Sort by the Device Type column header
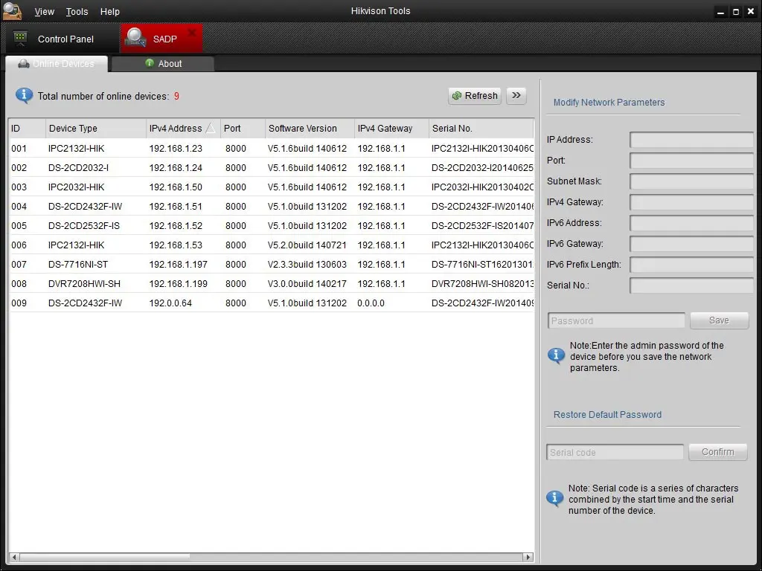 pyautogui.click(x=96, y=129)
